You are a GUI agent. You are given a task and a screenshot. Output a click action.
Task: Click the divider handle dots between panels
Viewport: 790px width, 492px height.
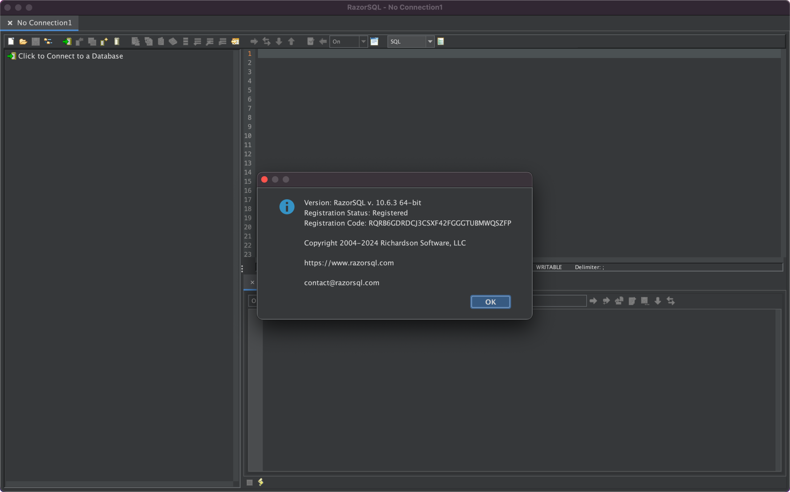tap(242, 268)
